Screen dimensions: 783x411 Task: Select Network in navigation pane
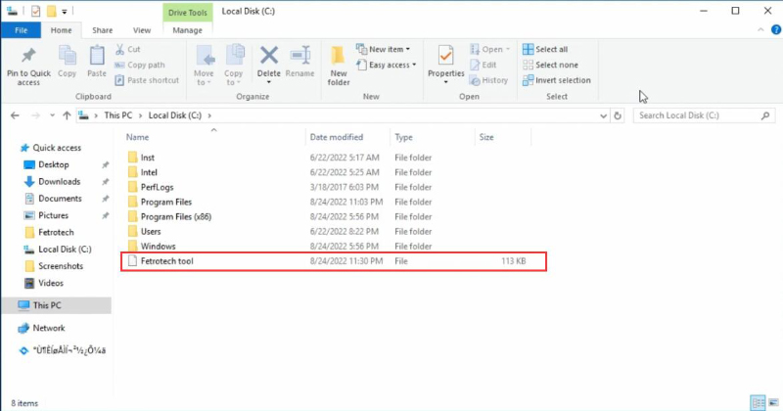48,328
